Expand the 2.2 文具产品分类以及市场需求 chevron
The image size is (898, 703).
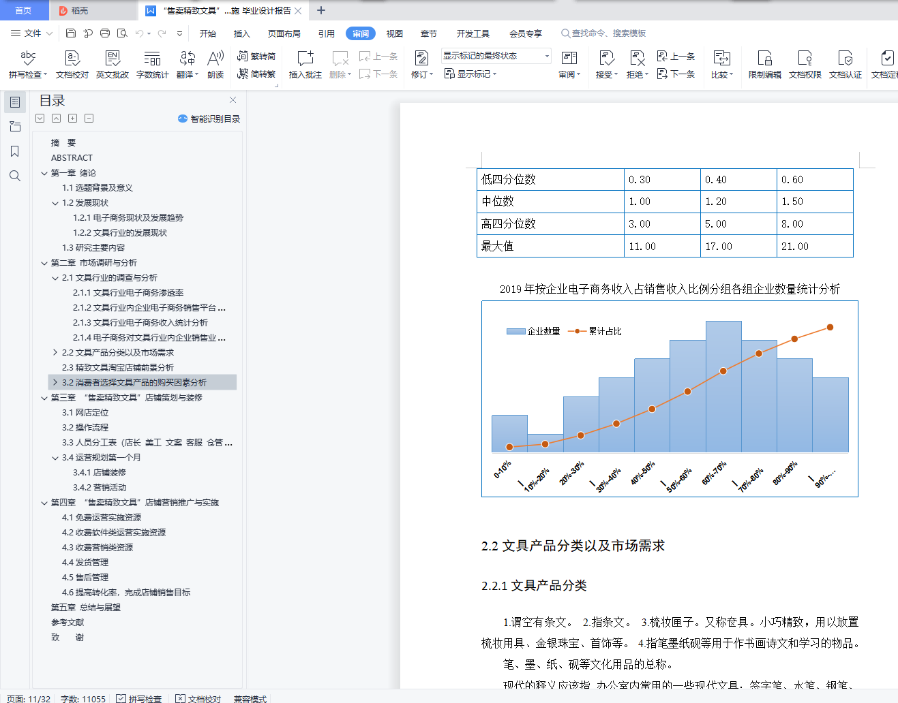[55, 353]
